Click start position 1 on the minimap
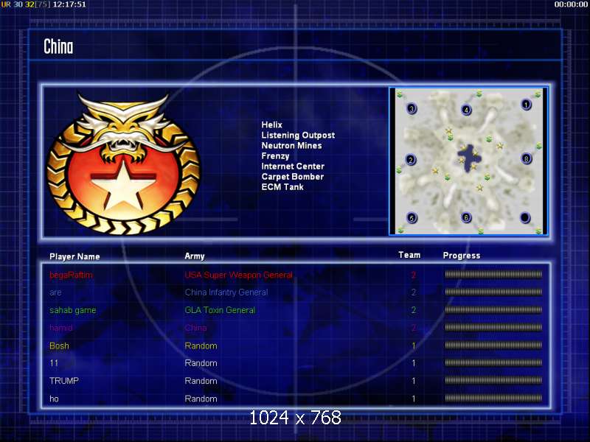The width and height of the screenshot is (590, 442). tap(526, 105)
